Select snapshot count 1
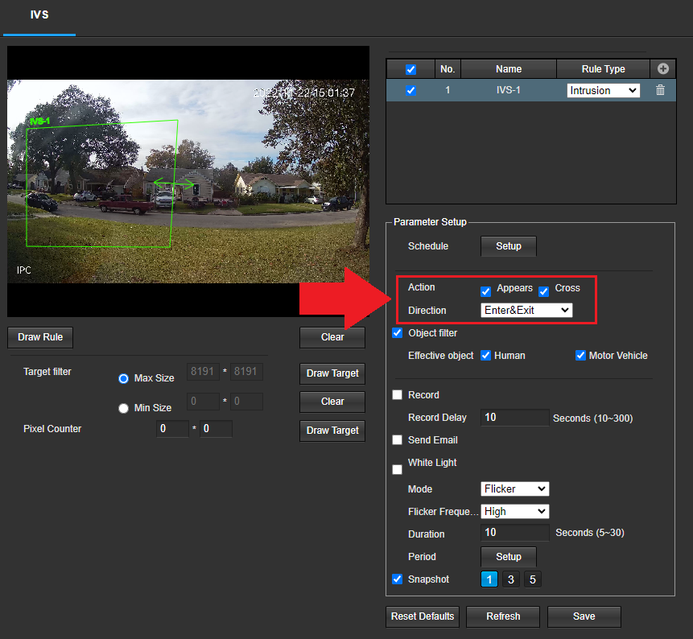 [x=489, y=579]
